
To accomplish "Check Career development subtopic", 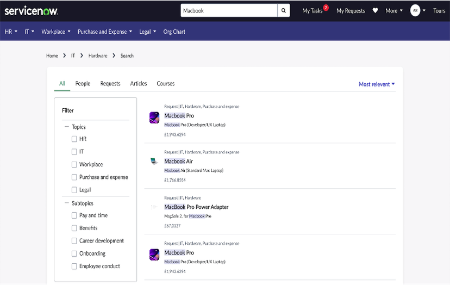I will 74,241.
